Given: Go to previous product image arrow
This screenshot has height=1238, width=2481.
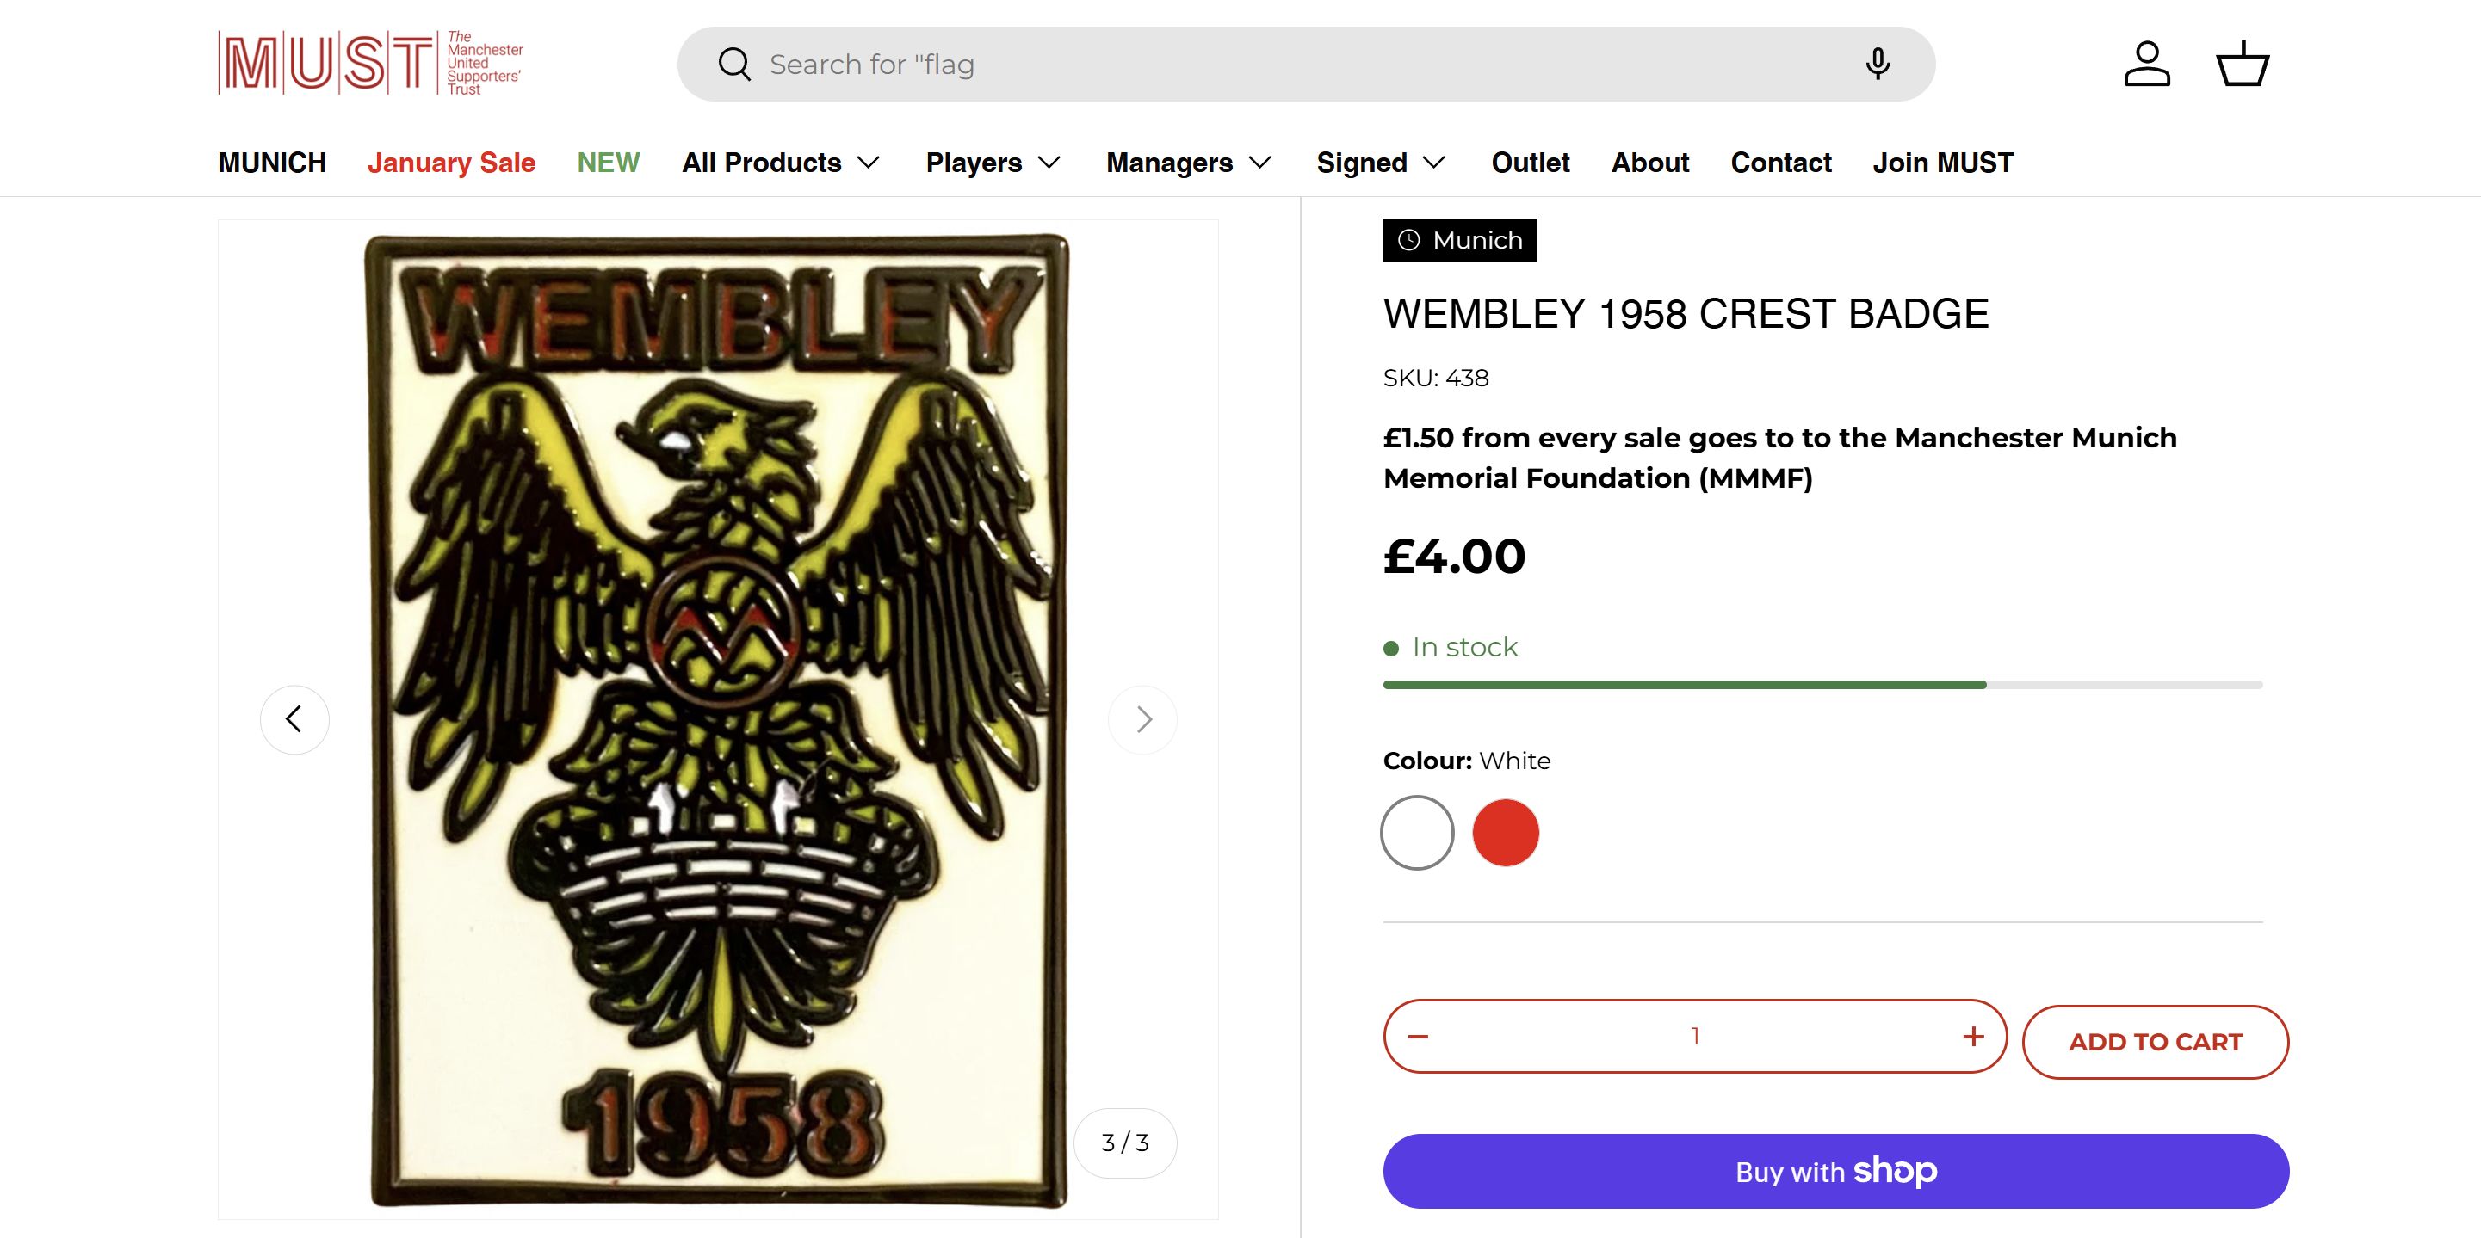Looking at the screenshot, I should coord(294,719).
